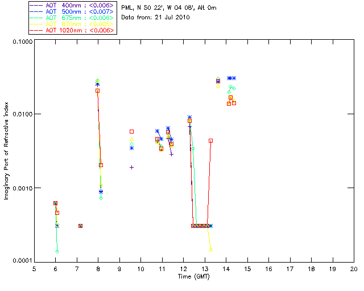Click the x-axis tick label 14
Image resolution: width=364 pixels, height=291 pixels.
226,269
